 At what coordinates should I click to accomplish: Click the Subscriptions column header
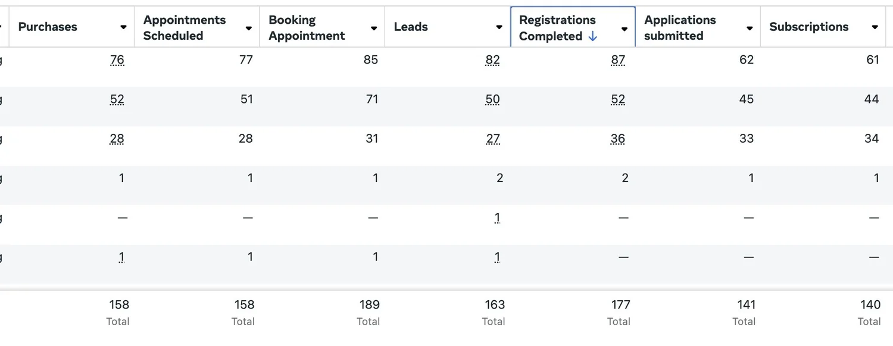coord(809,27)
